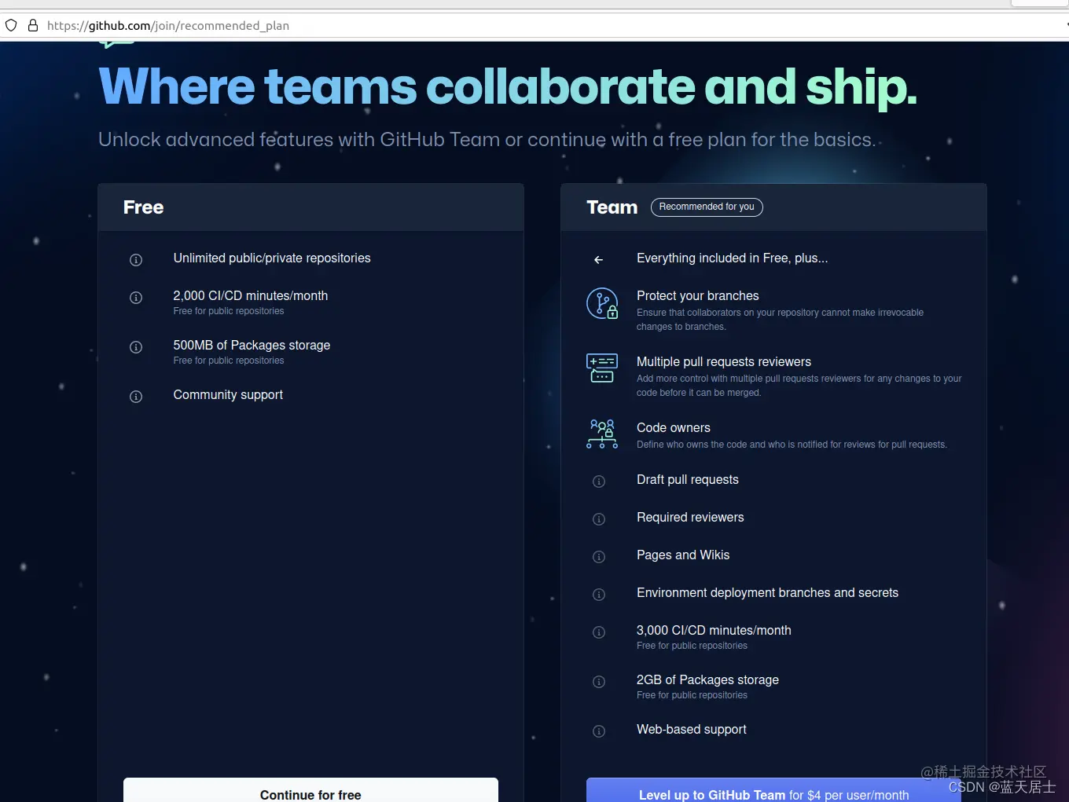The height and width of the screenshot is (802, 1069).
Task: Click Environment deployment branches and secrets text
Action: (x=767, y=593)
